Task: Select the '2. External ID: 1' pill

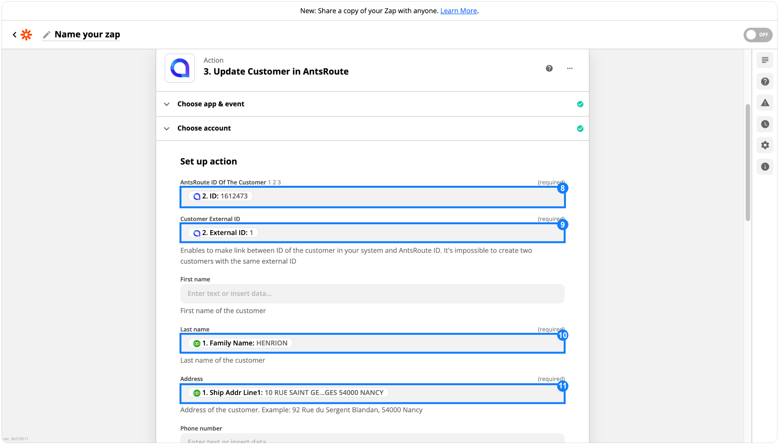Action: pos(223,233)
